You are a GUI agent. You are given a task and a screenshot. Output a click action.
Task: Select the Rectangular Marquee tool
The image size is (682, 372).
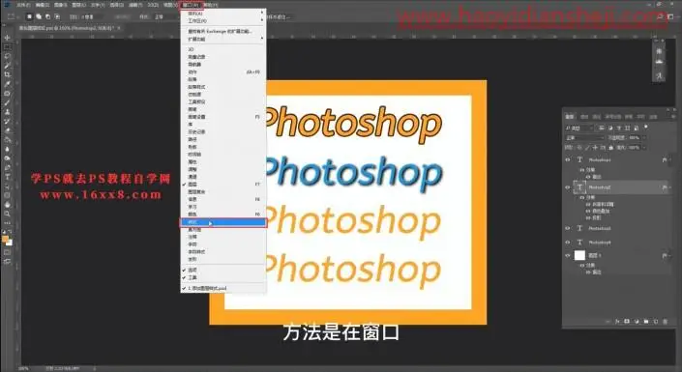coord(8,47)
